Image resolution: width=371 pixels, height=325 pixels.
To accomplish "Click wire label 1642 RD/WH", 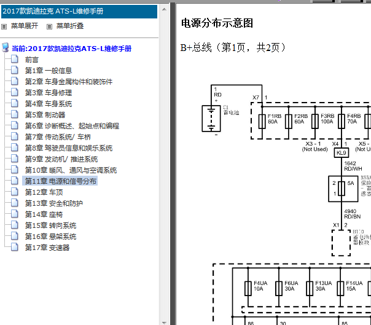I will 353,166.
